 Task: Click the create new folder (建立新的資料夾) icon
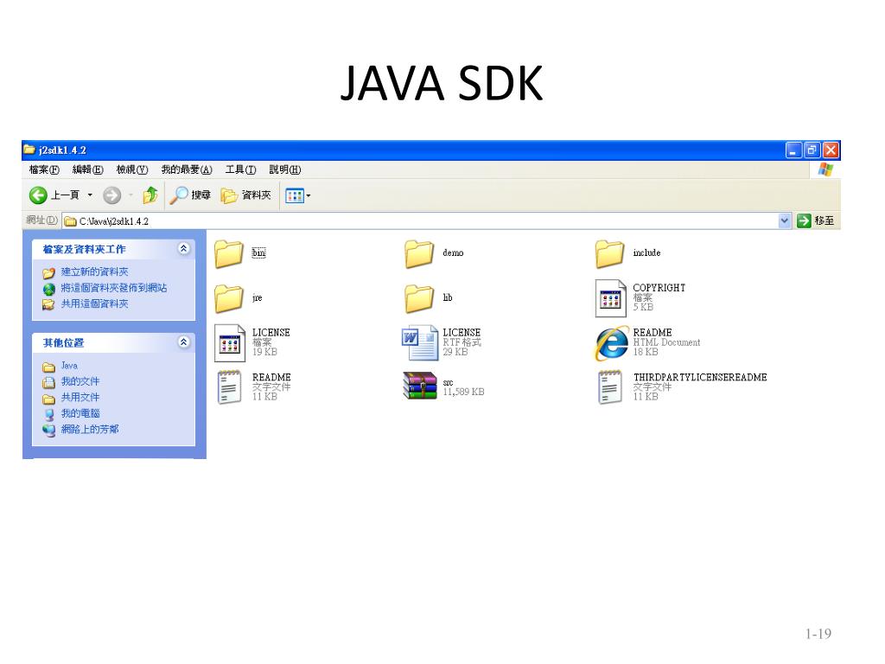point(48,272)
